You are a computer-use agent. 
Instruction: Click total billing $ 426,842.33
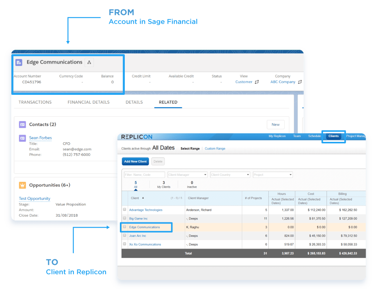[x=348, y=253]
